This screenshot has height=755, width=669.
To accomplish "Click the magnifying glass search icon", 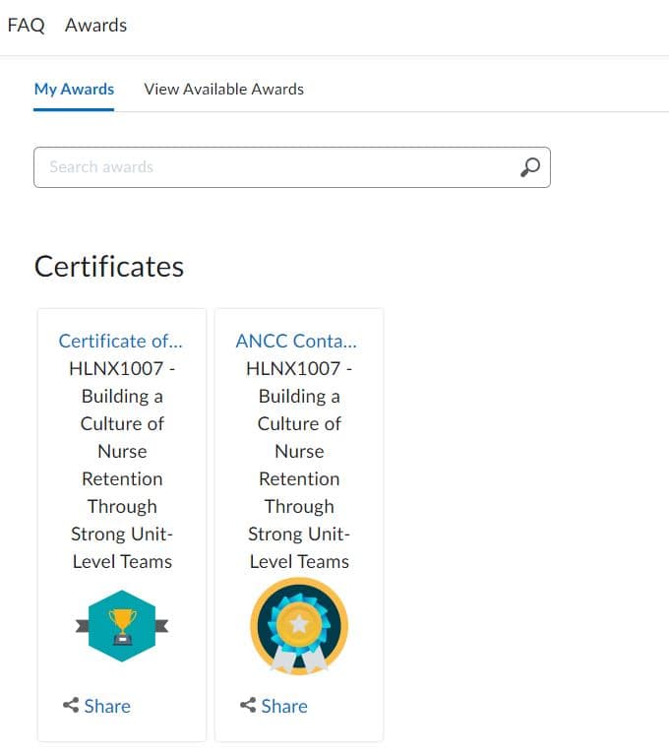I will point(530,167).
